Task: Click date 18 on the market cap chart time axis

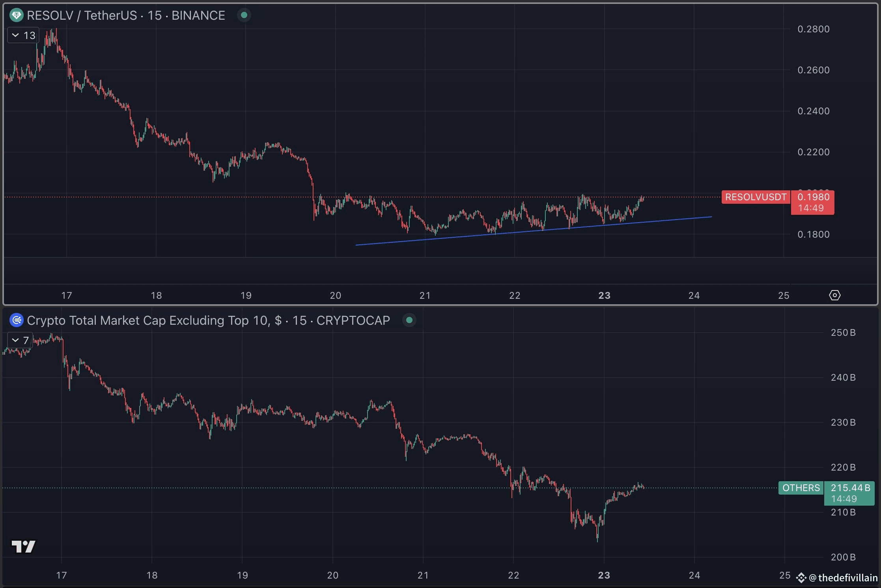Action: pyautogui.click(x=152, y=575)
